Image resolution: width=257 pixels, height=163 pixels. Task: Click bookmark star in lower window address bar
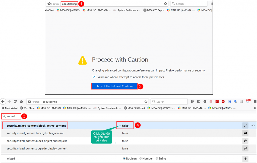tap(146, 102)
